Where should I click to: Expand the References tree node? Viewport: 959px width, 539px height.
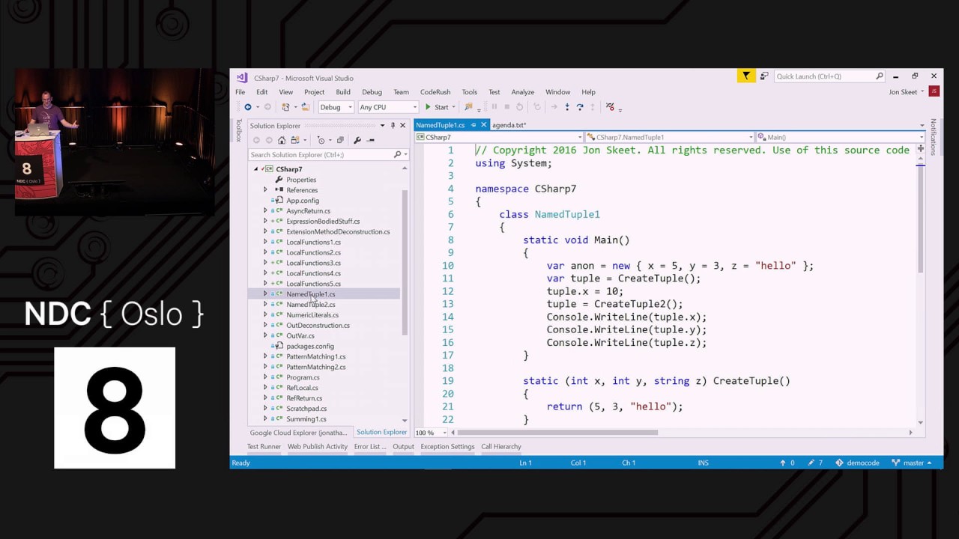point(265,190)
